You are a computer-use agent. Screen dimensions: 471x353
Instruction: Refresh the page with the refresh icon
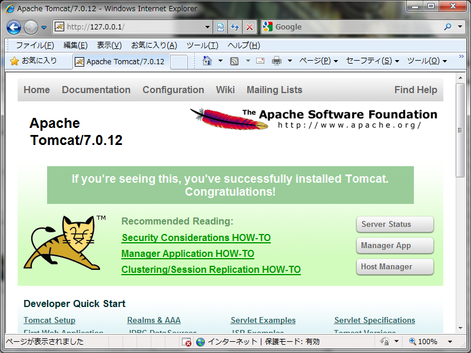point(235,27)
